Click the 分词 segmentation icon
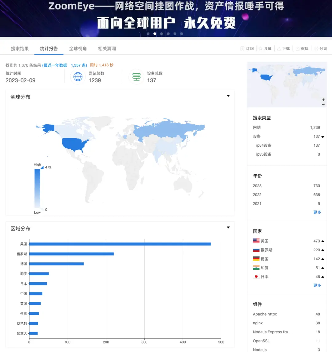Screen dimensions: 332x352 click(316, 48)
